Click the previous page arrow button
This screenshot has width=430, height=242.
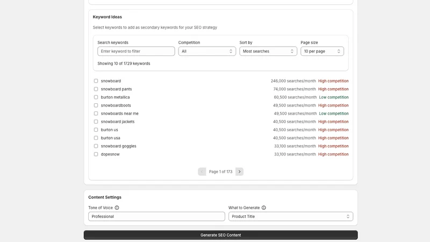[202, 172]
